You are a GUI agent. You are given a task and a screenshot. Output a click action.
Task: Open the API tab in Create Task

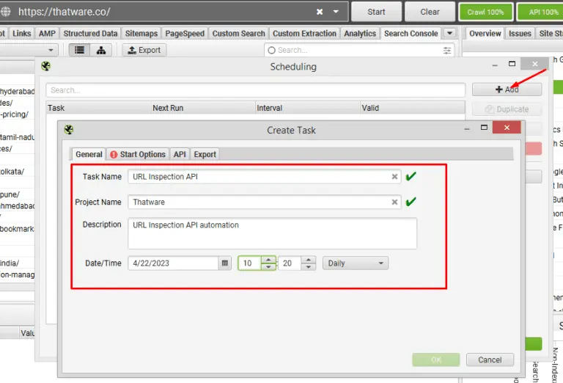[x=180, y=155]
